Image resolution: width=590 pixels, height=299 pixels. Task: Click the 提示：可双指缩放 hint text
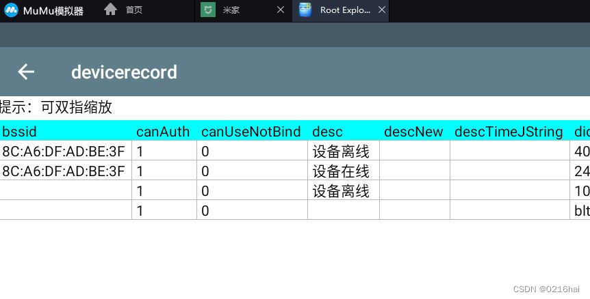pyautogui.click(x=55, y=107)
